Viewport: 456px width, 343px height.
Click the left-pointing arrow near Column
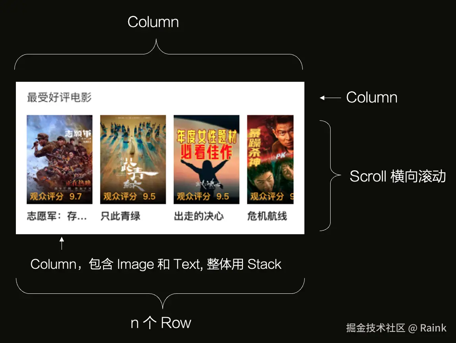(x=330, y=98)
